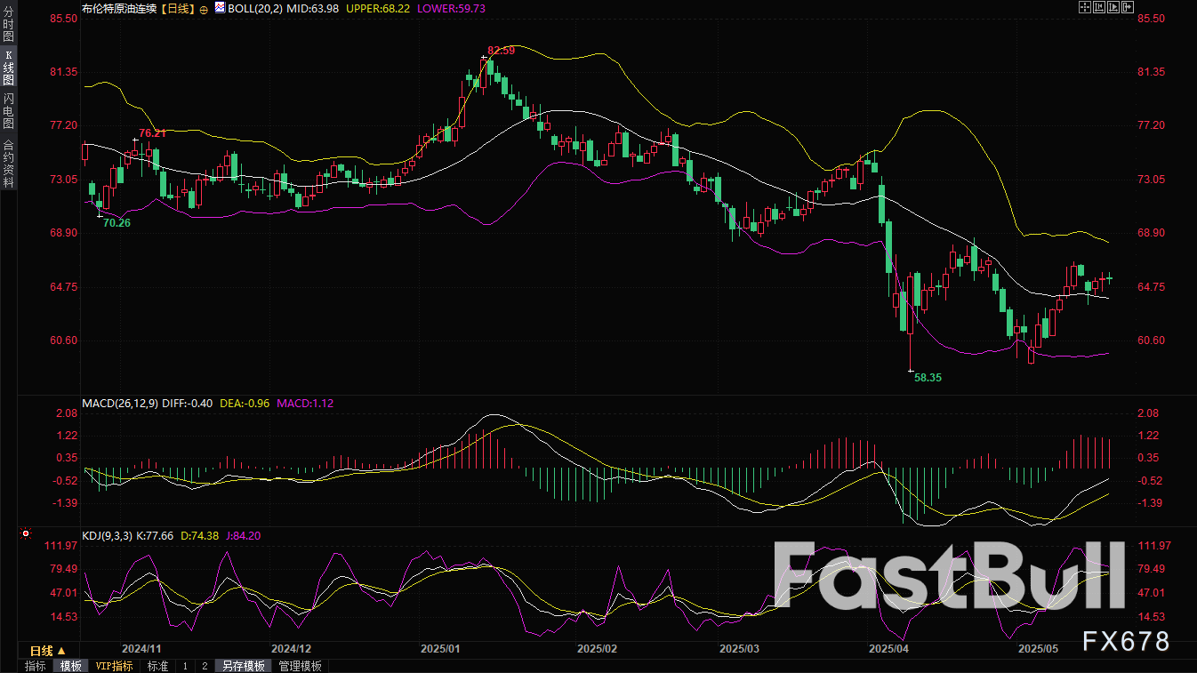Select template slot 2

205,666
